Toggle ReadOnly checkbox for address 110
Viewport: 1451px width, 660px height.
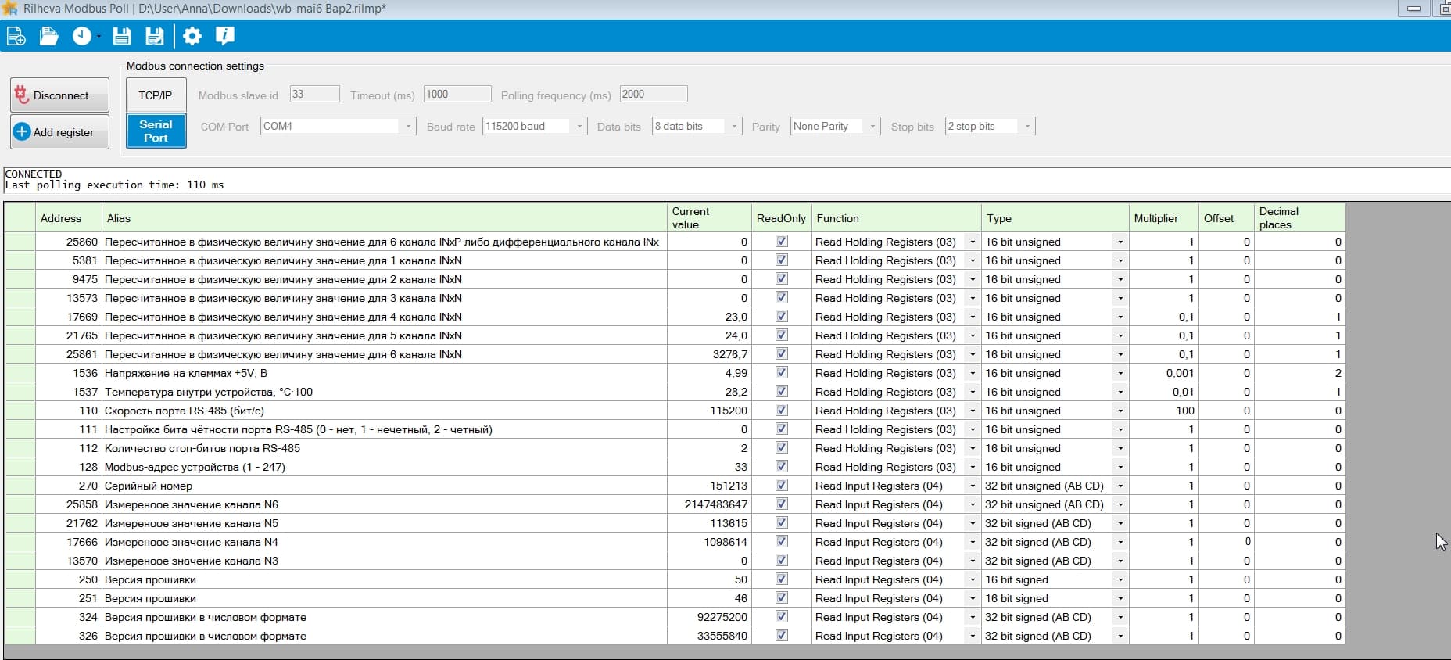click(x=781, y=411)
